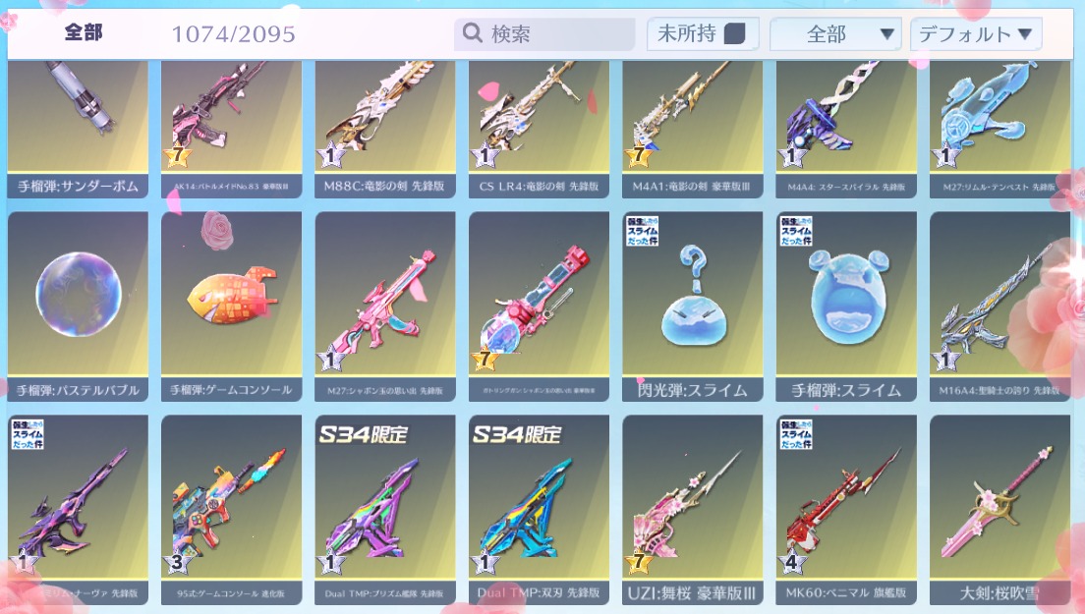This screenshot has height=614, width=1085.
Task: Click the magnifying glass search icon
Action: pyautogui.click(x=473, y=33)
